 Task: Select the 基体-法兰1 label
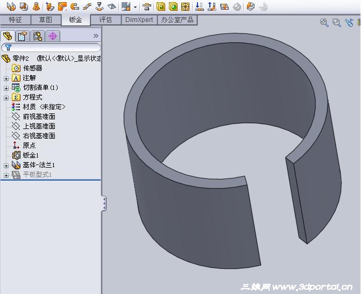coord(39,165)
